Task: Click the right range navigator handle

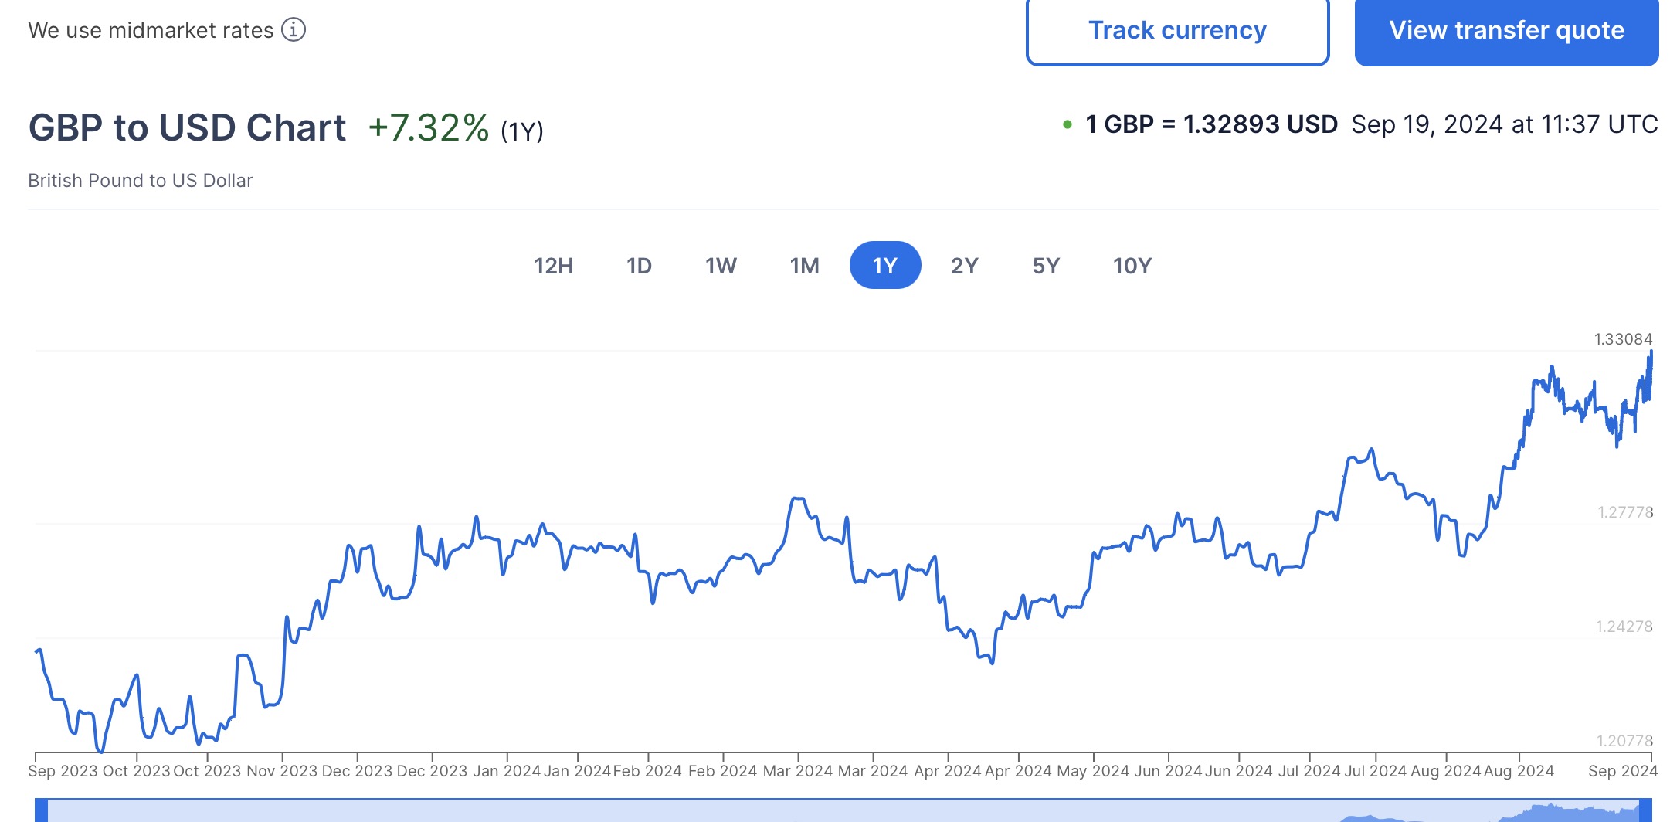Action: pyautogui.click(x=1645, y=810)
